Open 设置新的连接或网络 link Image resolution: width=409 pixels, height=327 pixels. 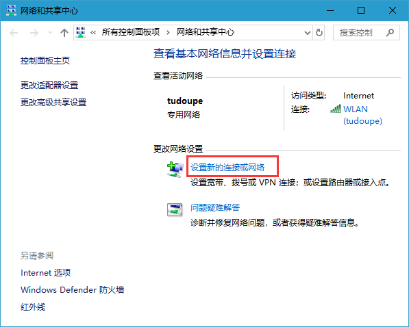(227, 167)
